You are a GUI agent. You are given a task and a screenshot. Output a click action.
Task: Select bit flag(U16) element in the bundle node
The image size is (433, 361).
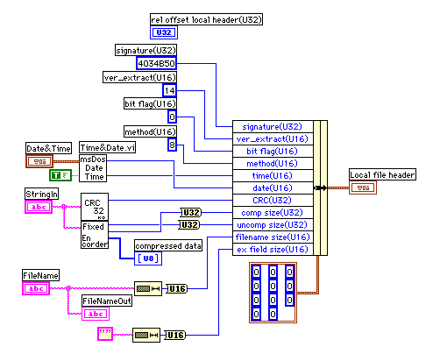[273, 152]
